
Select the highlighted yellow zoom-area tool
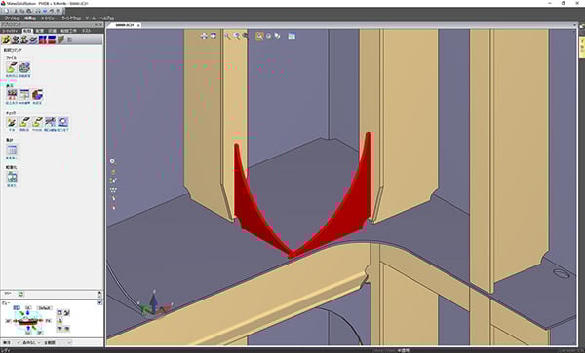point(259,36)
